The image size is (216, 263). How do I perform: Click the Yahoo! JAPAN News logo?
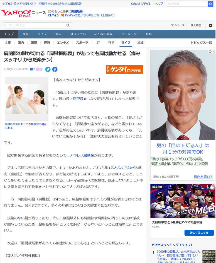tap(23, 13)
